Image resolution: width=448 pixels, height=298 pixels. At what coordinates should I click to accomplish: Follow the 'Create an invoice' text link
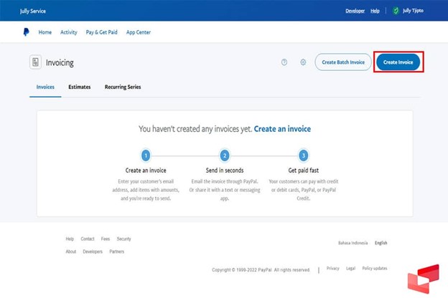(x=282, y=129)
